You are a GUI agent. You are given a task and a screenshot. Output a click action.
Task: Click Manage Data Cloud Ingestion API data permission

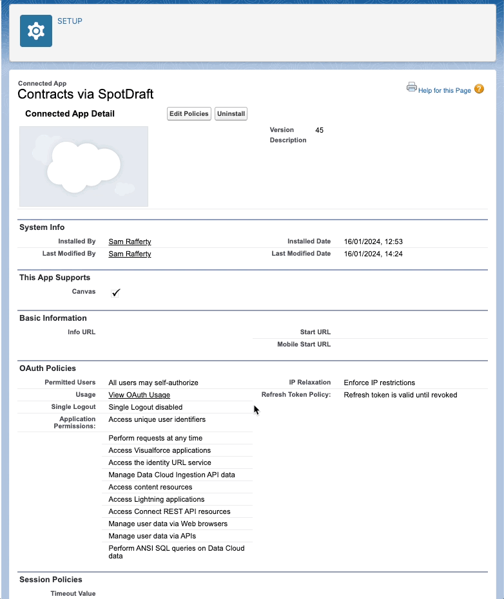click(171, 475)
